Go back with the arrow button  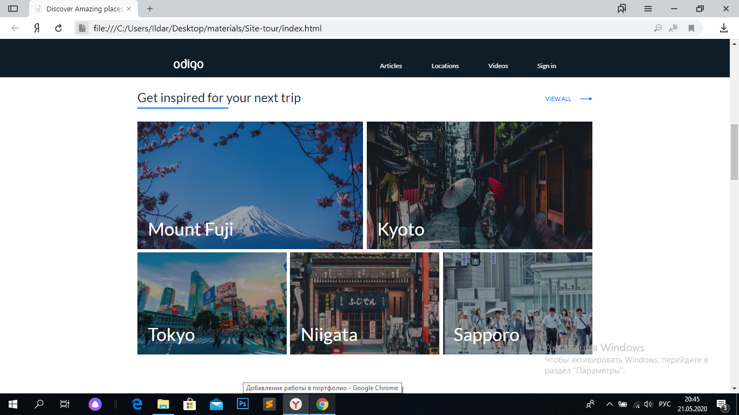click(15, 28)
